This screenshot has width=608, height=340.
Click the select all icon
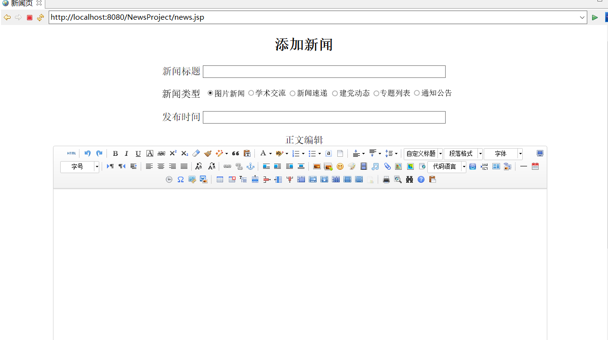[329, 153]
